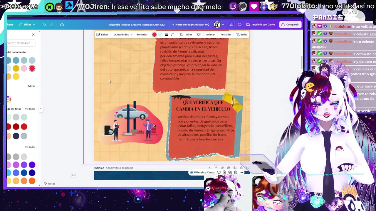Open the Posición panel

click(225, 35)
